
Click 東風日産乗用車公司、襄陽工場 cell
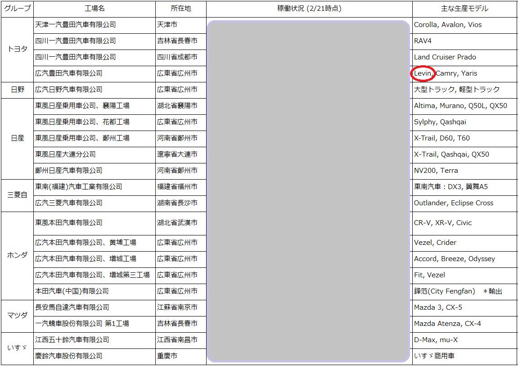pyautogui.click(x=95, y=106)
